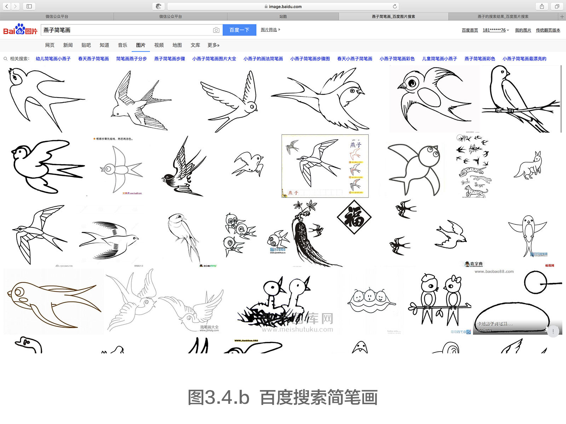Open the 贴吧 category
The height and width of the screenshot is (424, 566).
click(86, 45)
